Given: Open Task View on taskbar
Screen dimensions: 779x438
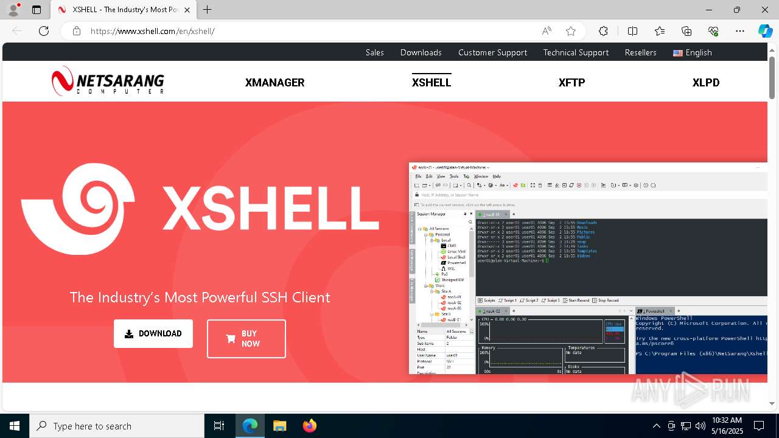Looking at the screenshot, I should coord(219,426).
